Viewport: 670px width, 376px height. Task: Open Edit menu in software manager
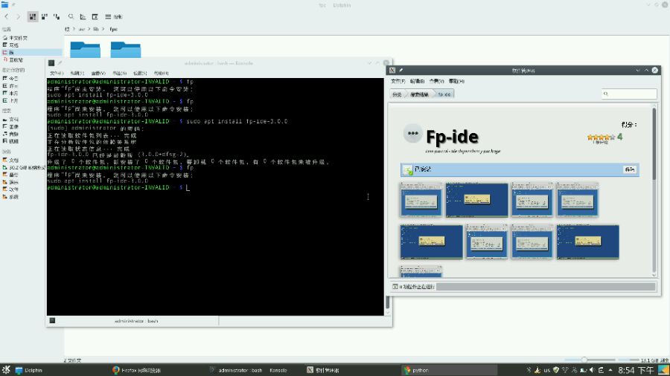tap(417, 81)
